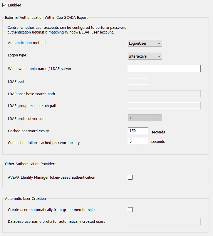Click the Other Authentication Providers group heading
The image size is (213, 236).
(31, 164)
